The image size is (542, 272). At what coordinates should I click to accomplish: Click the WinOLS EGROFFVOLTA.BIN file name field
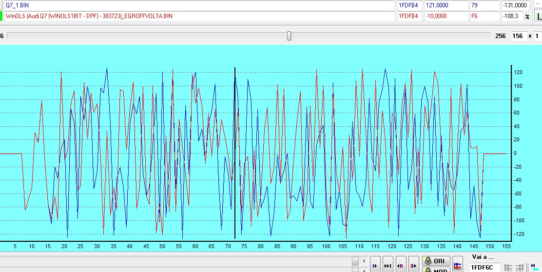pyautogui.click(x=199, y=16)
